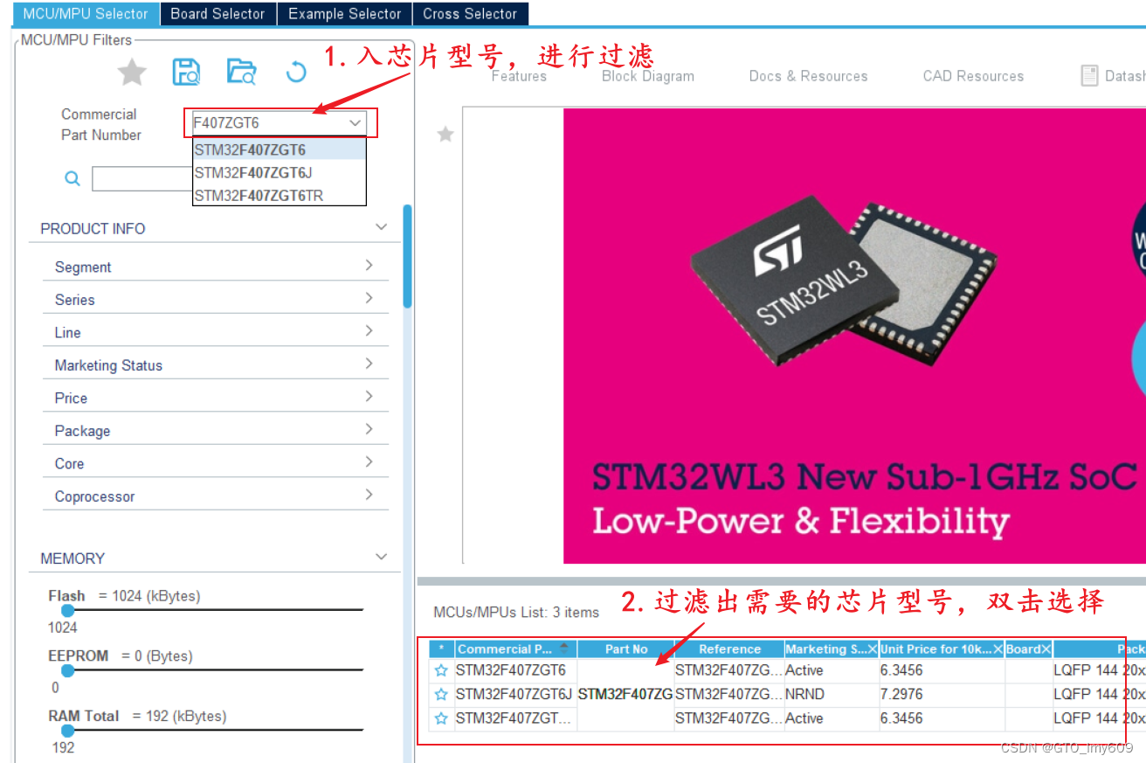This screenshot has width=1146, height=763.
Task: Click the Reference column header
Action: [x=729, y=649]
